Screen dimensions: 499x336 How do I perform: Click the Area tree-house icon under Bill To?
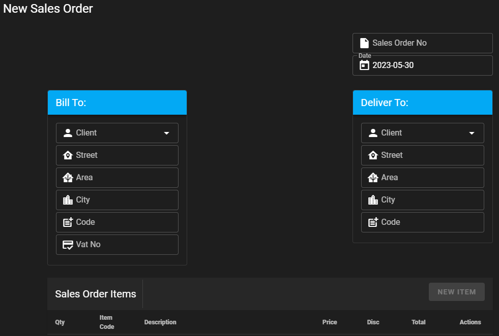(68, 178)
